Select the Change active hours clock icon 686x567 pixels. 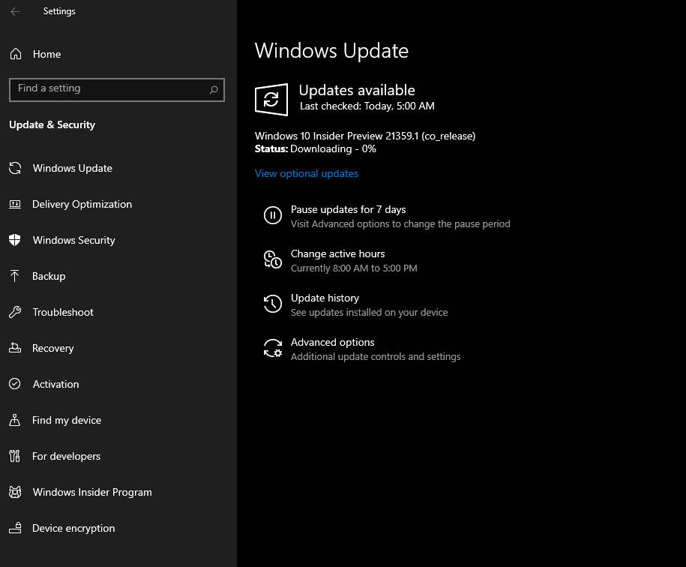tap(272, 259)
